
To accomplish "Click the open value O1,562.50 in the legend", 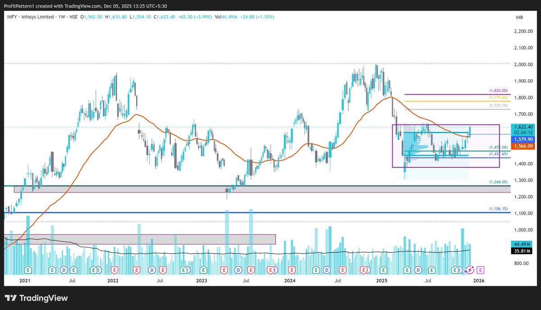I will (92, 17).
